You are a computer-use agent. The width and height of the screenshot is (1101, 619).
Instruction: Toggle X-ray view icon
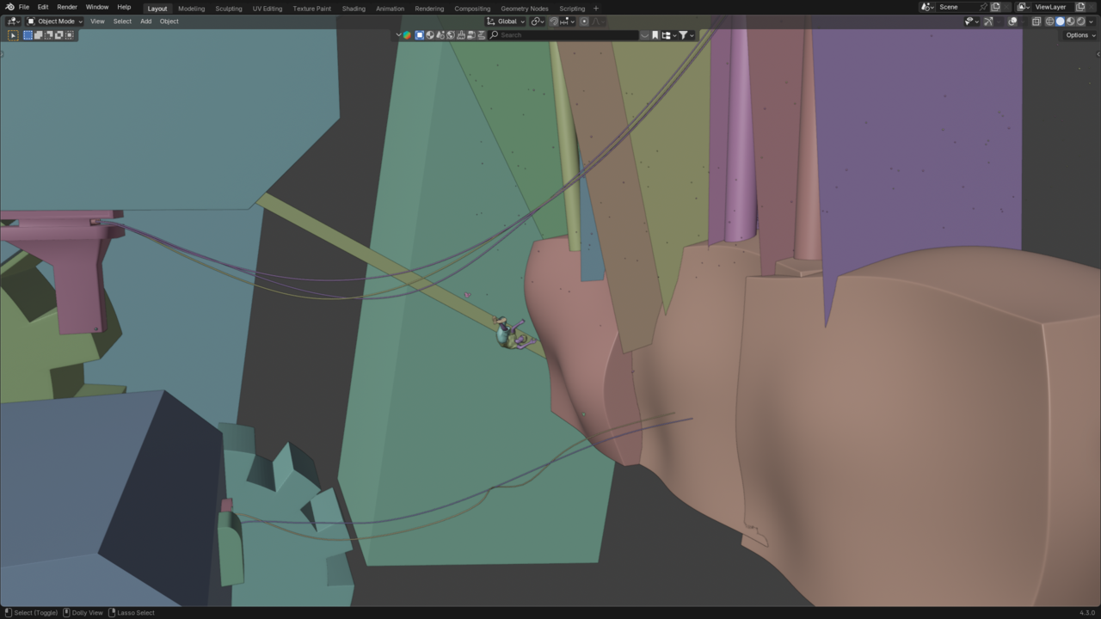tap(1036, 21)
